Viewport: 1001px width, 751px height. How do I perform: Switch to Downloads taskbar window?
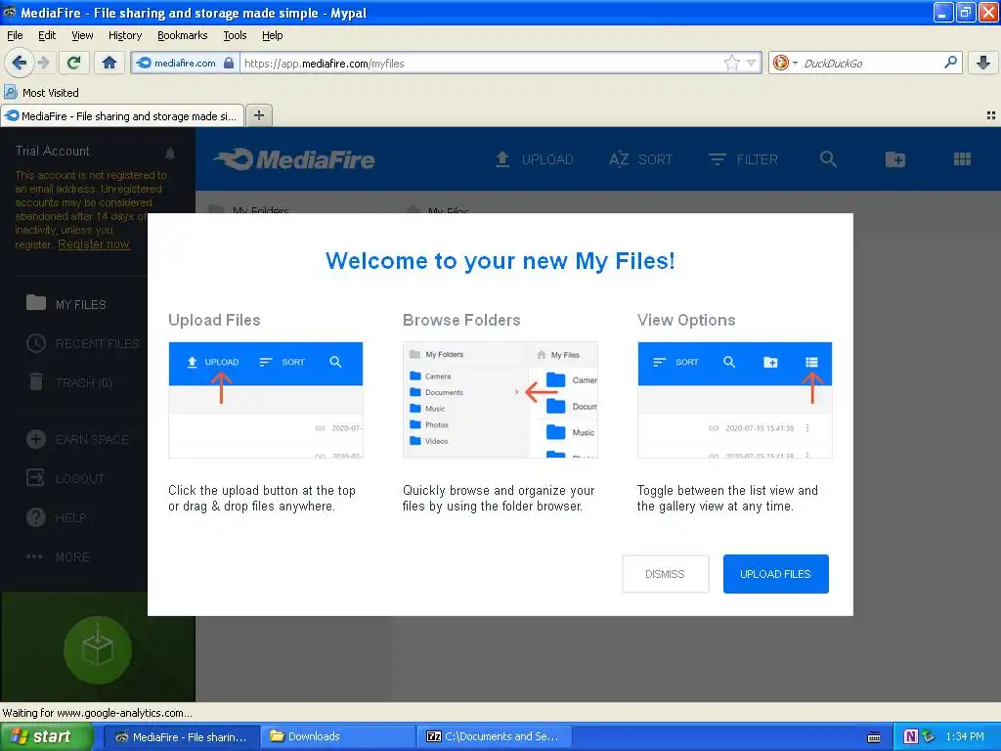337,736
